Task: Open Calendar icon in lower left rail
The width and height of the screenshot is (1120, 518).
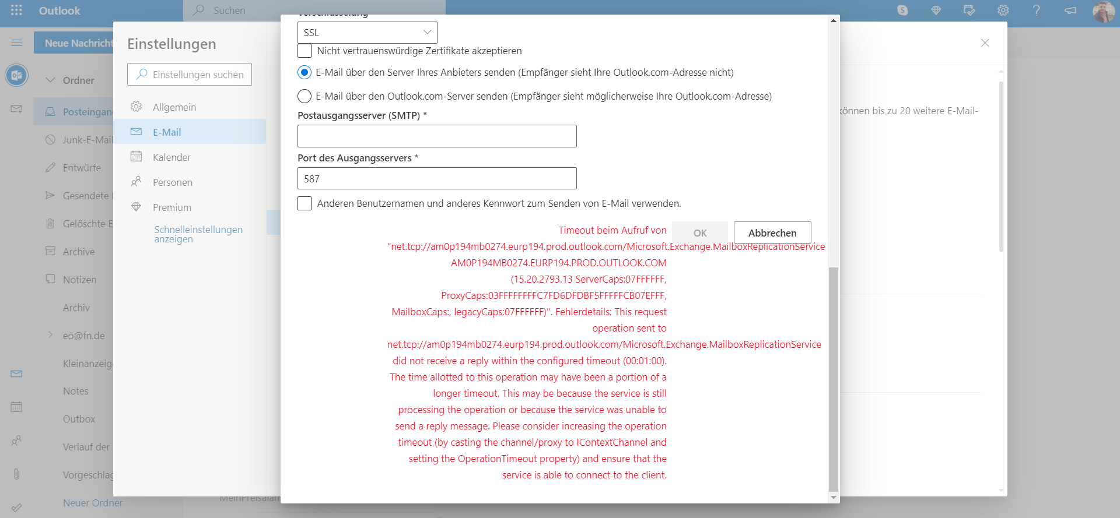Action: pyautogui.click(x=17, y=407)
